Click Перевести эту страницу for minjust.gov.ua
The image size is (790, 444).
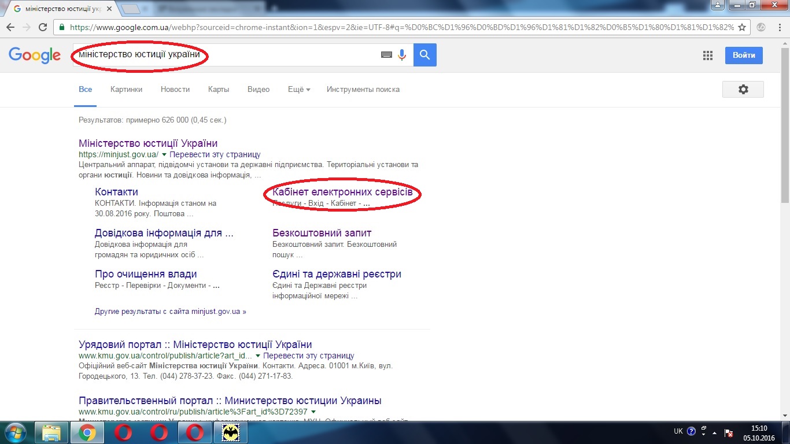click(215, 155)
